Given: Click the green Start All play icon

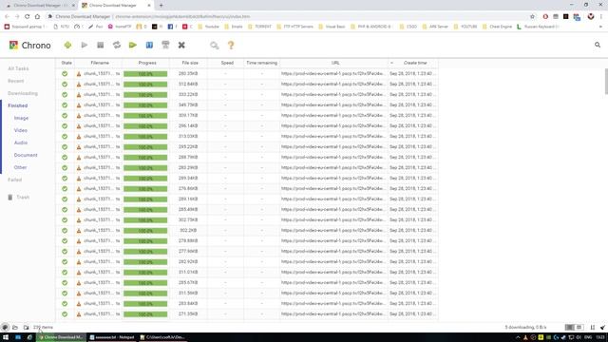Looking at the screenshot, I should pyautogui.click(x=133, y=45).
